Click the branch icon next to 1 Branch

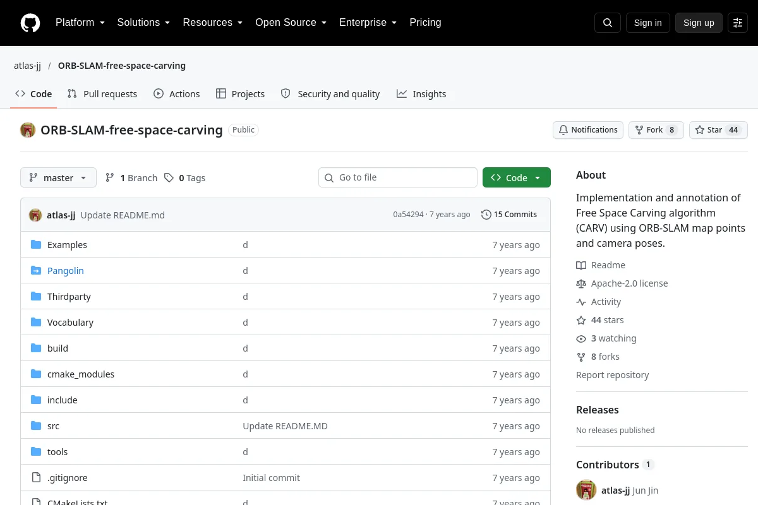[x=110, y=178]
